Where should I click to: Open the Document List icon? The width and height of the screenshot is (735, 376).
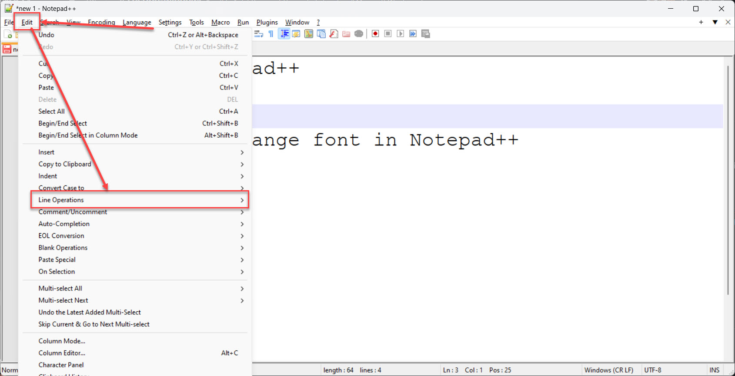click(321, 34)
